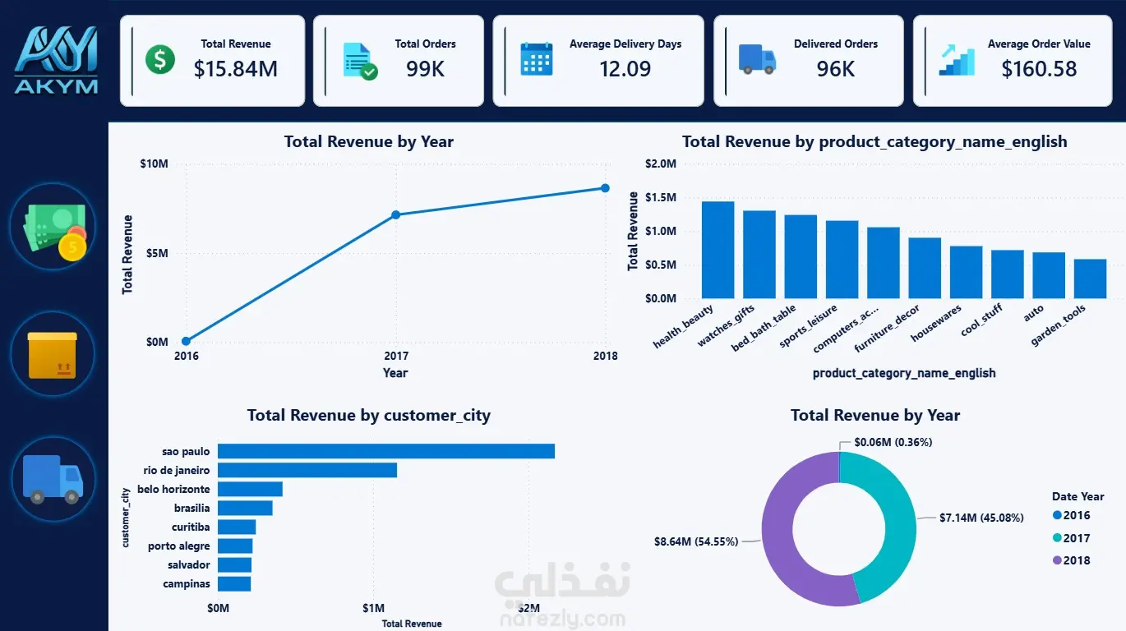The width and height of the screenshot is (1126, 631).
Task: Click the 2017 data point on line chart
Action: [395, 214]
